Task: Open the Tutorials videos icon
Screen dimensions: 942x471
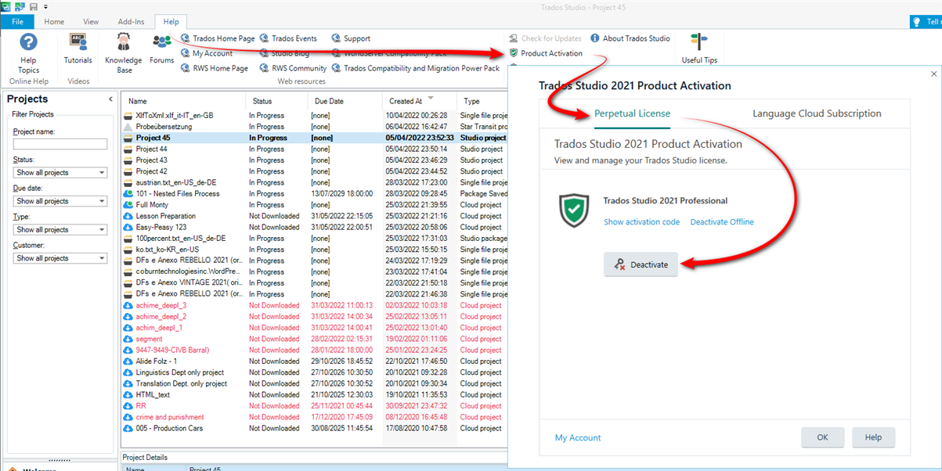Action: (x=78, y=49)
